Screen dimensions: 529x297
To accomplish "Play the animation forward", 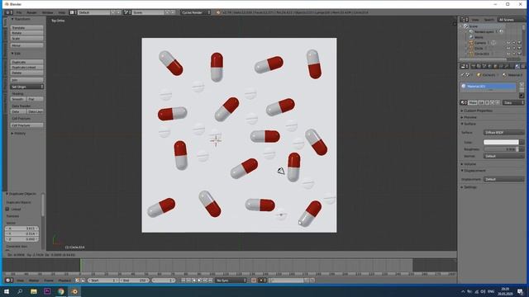I will point(199,280).
